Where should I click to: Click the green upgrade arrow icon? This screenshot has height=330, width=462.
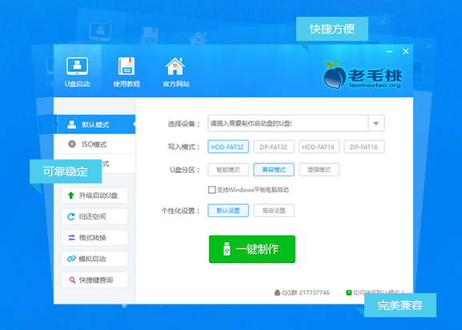(70, 195)
